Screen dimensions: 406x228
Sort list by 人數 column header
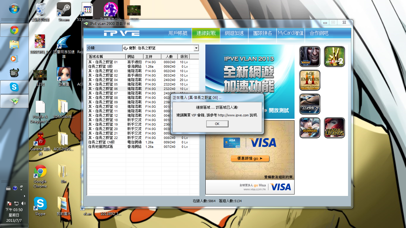[169, 56]
